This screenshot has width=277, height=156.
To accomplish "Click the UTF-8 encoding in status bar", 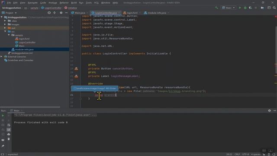I will point(245,154).
